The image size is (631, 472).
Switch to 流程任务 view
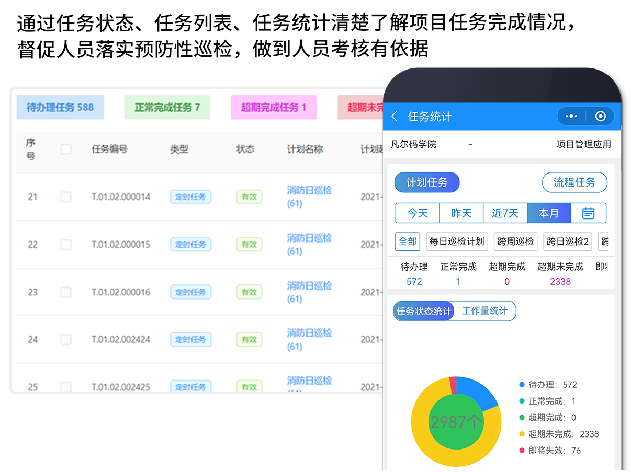(574, 182)
